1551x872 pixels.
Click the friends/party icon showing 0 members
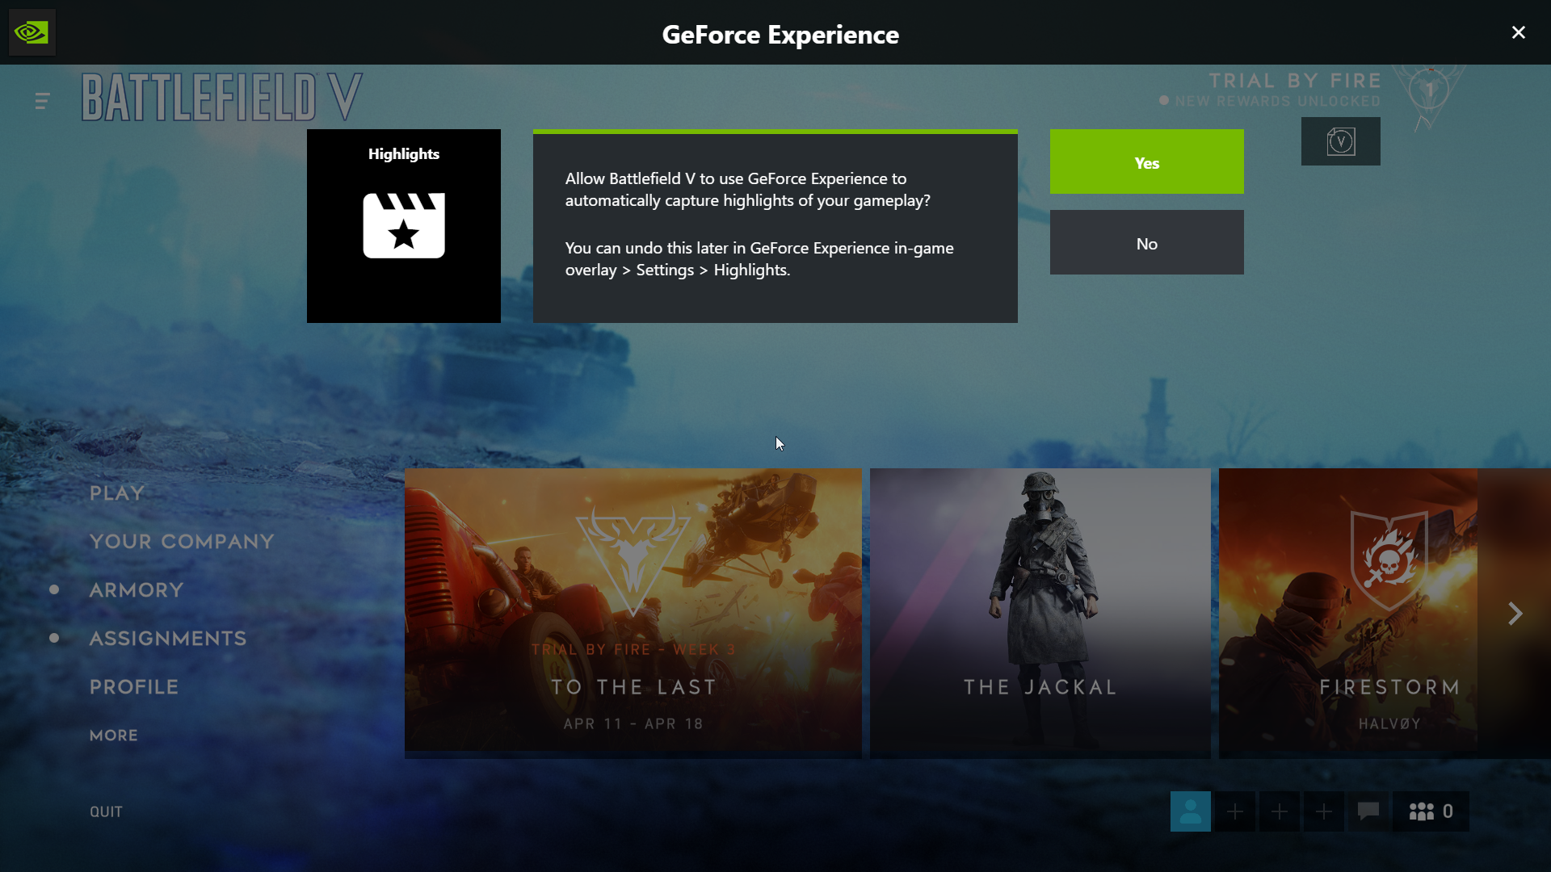pos(1431,811)
